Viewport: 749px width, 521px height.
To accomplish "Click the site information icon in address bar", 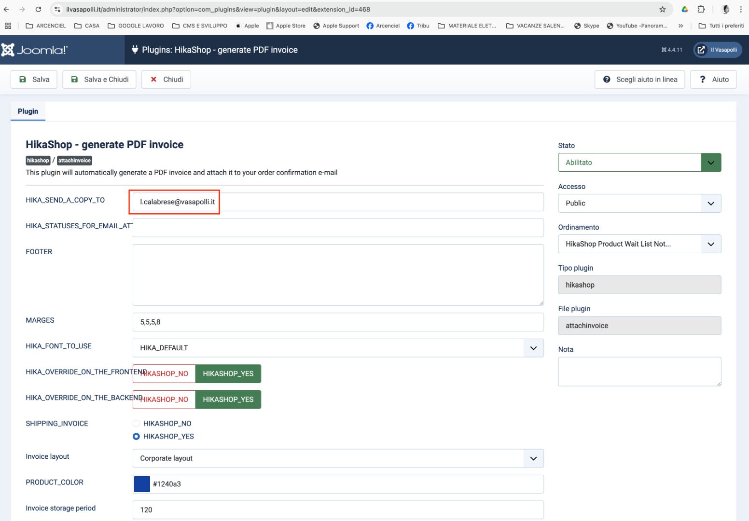I will [x=57, y=9].
